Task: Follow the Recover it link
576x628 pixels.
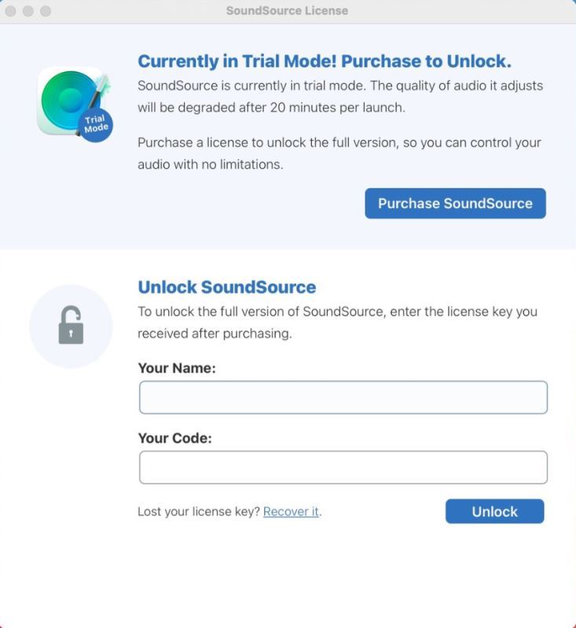Action: tap(291, 512)
